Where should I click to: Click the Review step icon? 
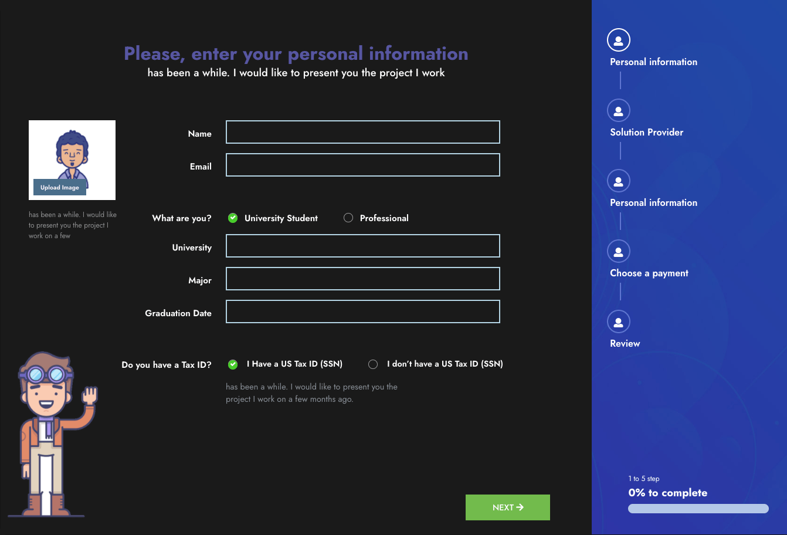tap(618, 322)
